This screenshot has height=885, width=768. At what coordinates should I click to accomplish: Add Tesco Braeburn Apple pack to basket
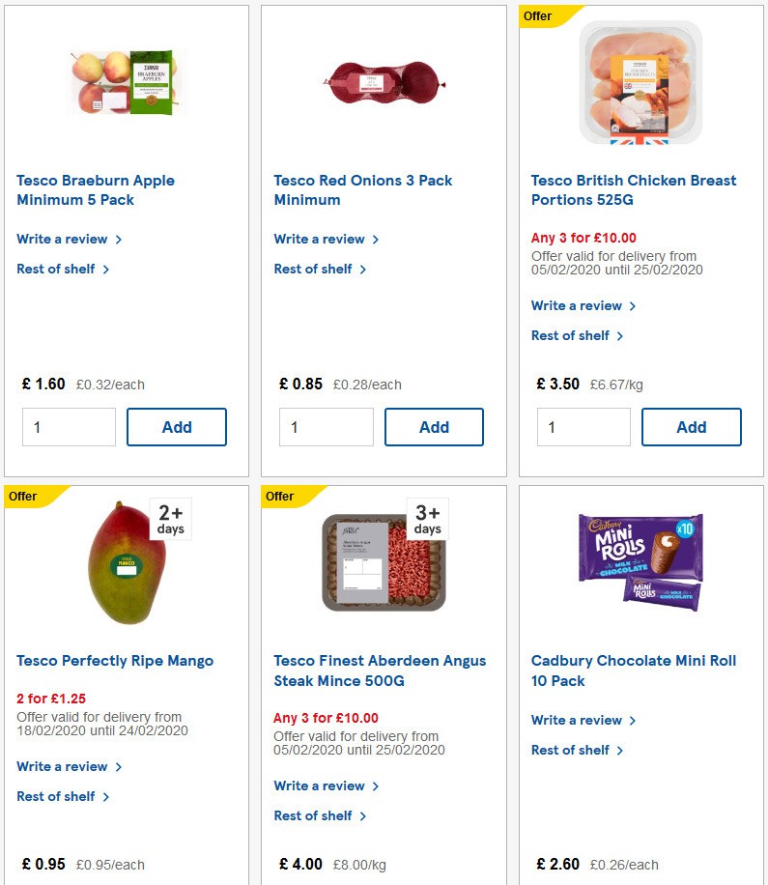(177, 426)
